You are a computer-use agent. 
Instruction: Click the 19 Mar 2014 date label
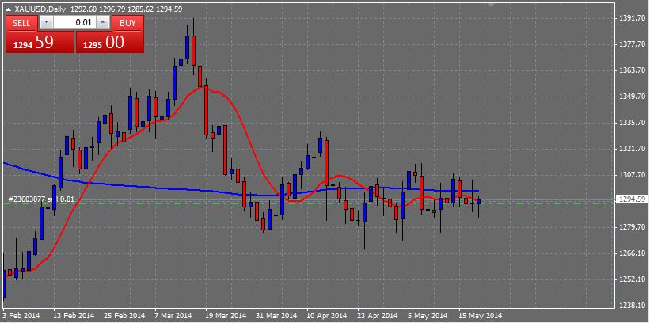[x=226, y=316]
